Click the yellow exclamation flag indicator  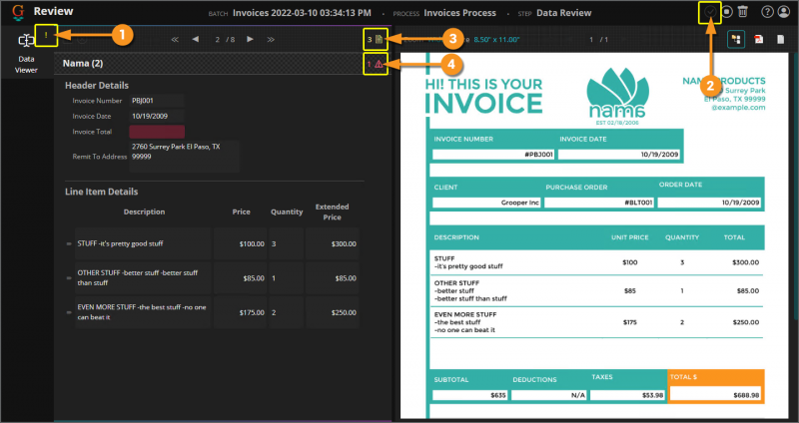coord(47,35)
